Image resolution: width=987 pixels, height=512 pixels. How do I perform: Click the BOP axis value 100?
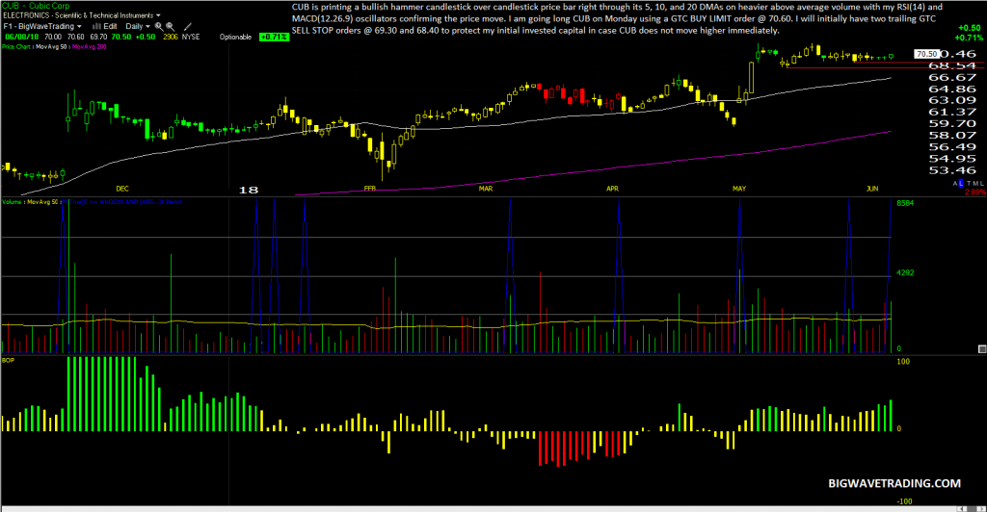(903, 362)
